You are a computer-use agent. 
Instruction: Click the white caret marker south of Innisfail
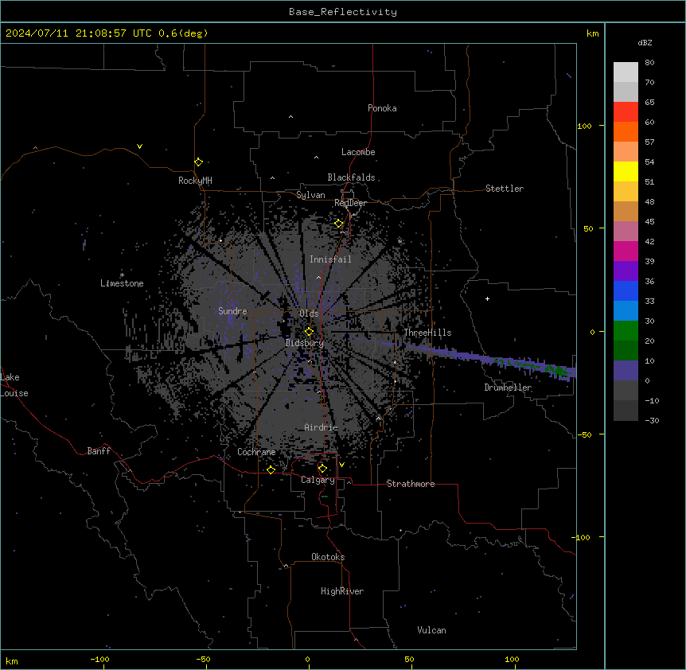pyautogui.click(x=318, y=277)
